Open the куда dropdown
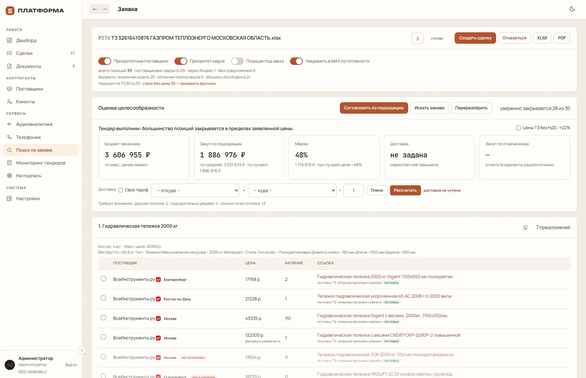 pyautogui.click(x=292, y=190)
